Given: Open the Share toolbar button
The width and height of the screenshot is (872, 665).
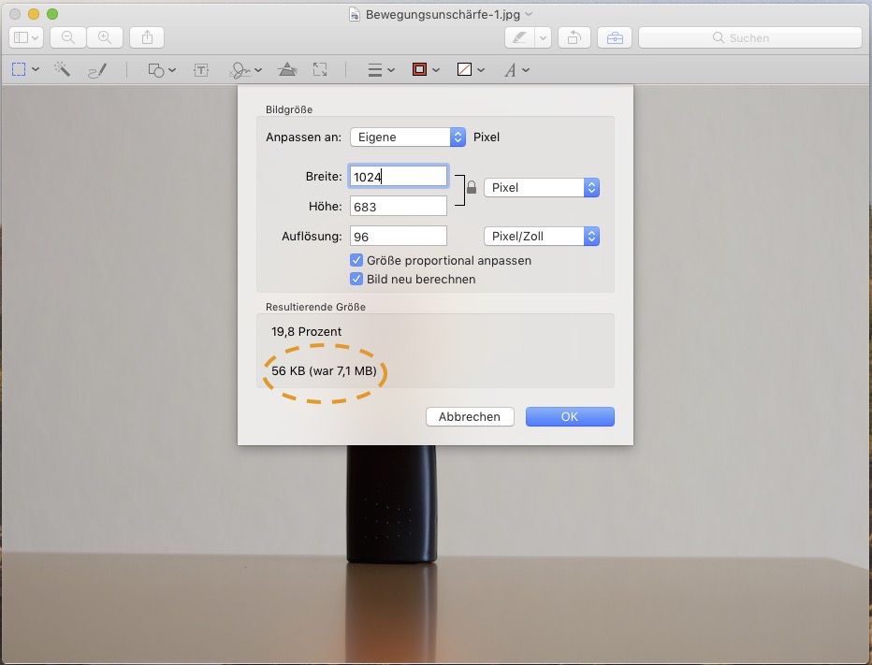Looking at the screenshot, I should click(147, 37).
